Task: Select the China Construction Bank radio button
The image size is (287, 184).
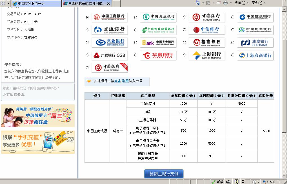Action: pos(233,17)
